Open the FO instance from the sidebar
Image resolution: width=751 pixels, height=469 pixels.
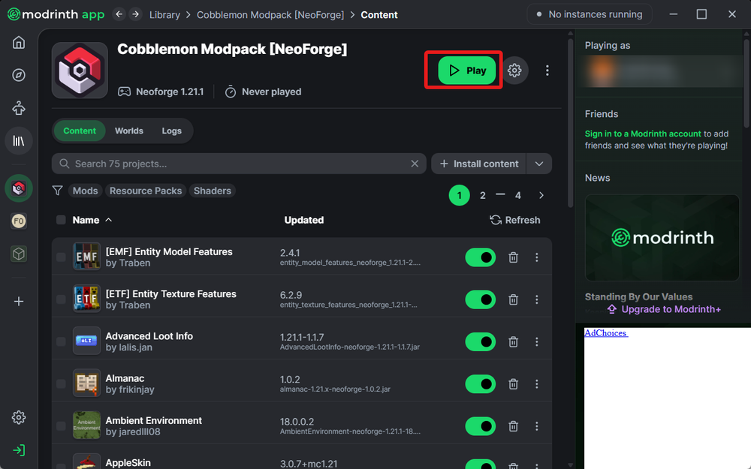pyautogui.click(x=19, y=221)
